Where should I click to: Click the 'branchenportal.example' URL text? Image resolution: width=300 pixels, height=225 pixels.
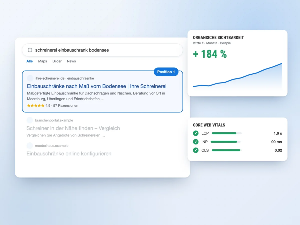pos(54,120)
